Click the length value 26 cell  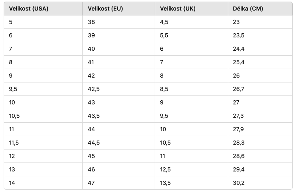coord(260,76)
